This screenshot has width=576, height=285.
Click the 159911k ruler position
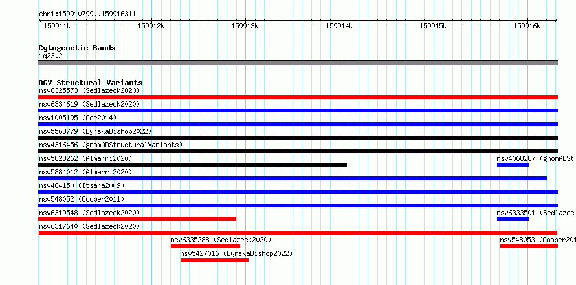[x=57, y=26]
